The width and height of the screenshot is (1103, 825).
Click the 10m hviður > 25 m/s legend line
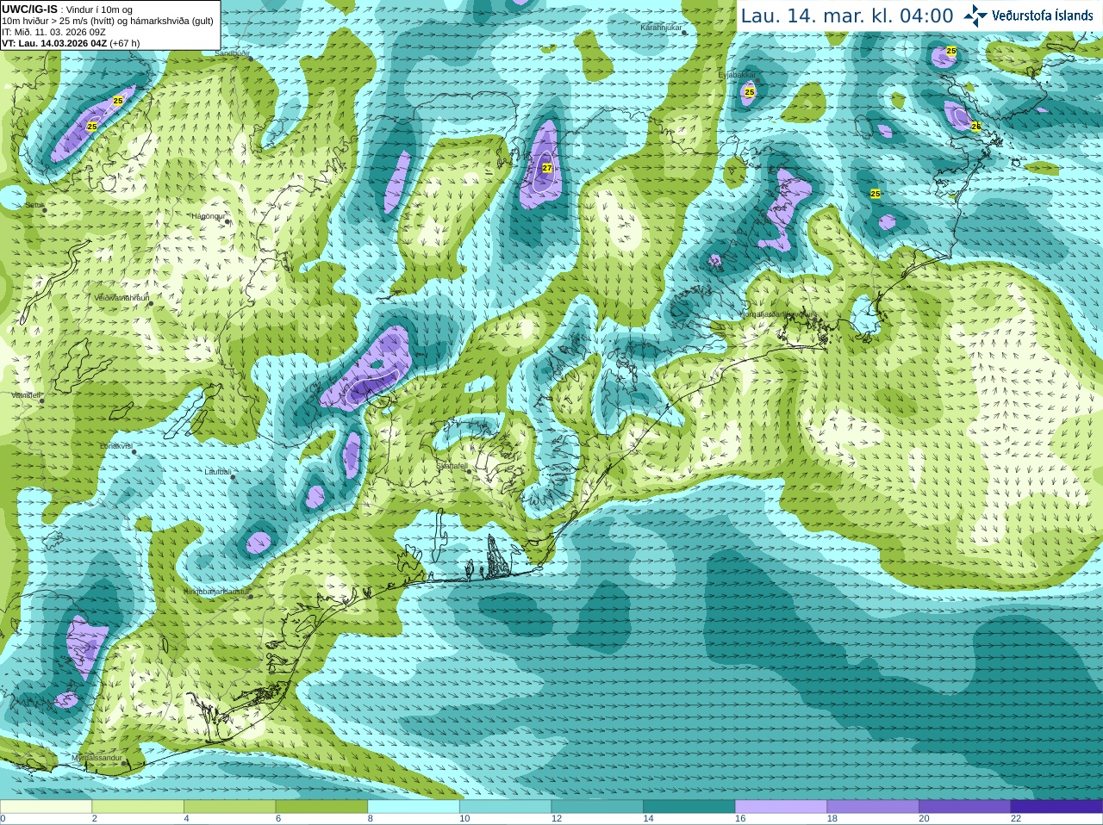tap(108, 21)
